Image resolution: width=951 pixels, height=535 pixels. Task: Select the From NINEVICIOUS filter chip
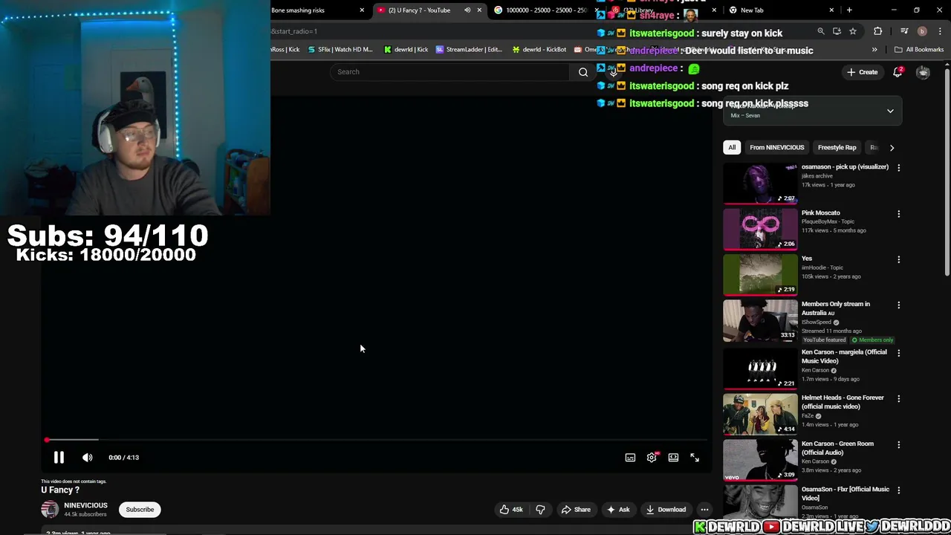coord(776,147)
